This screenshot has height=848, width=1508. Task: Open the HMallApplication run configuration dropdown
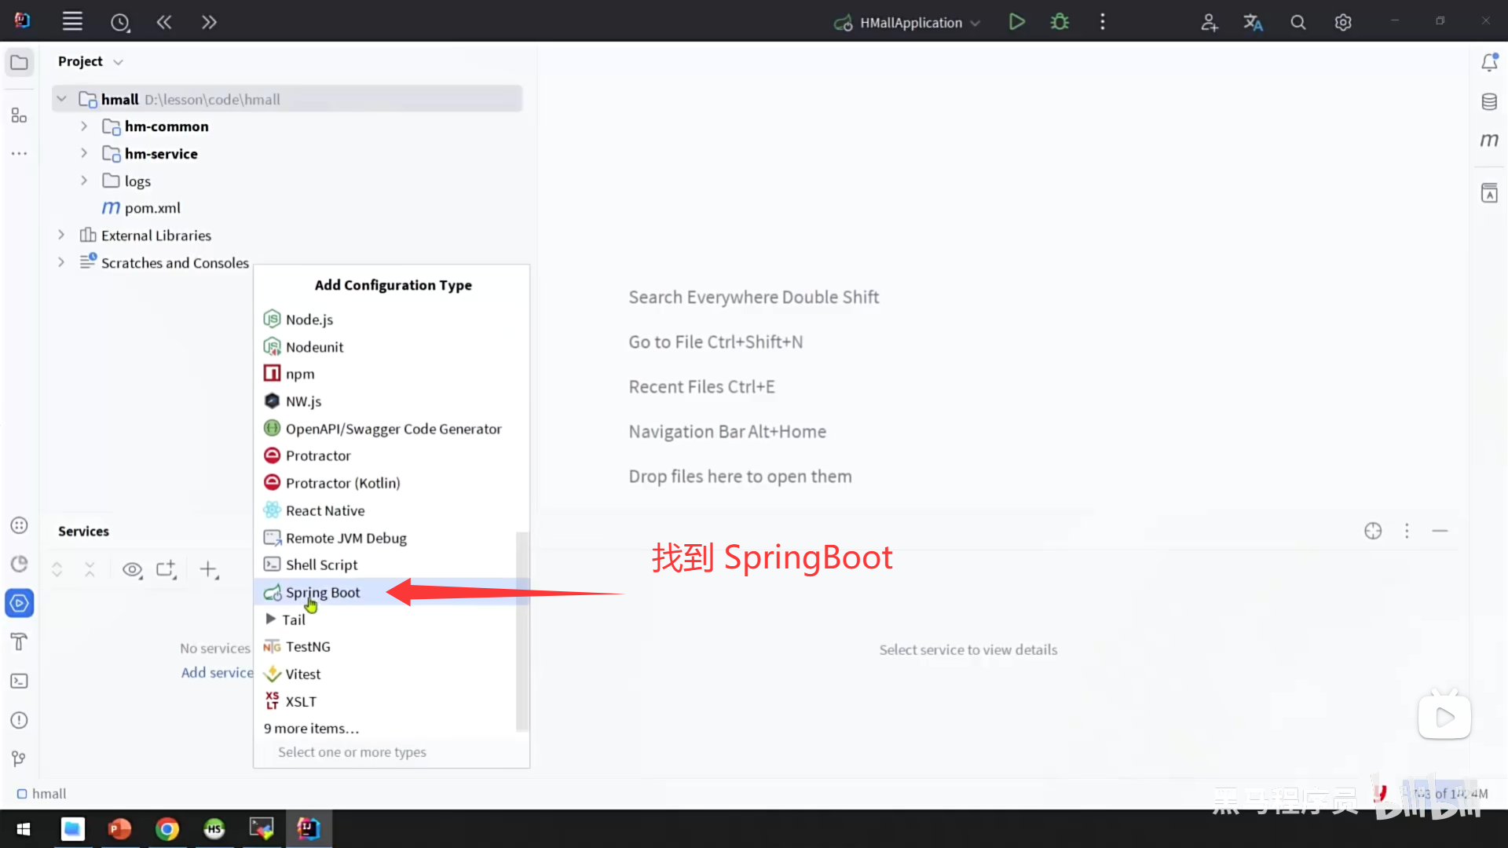tap(911, 23)
